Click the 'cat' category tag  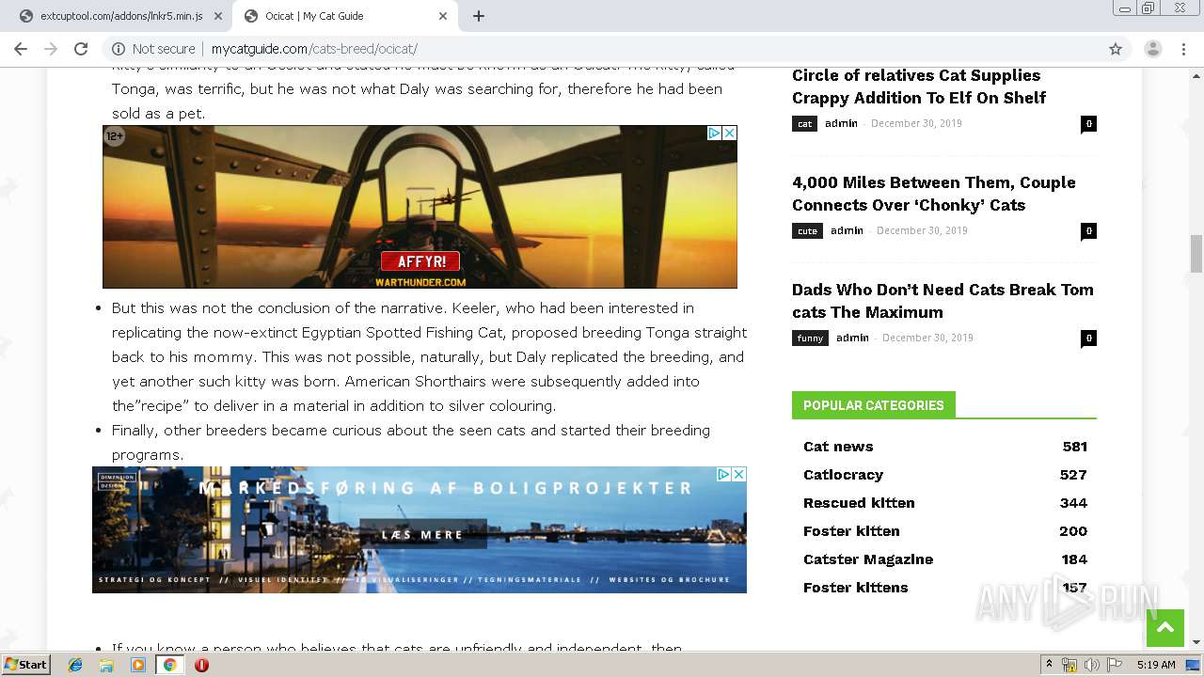(804, 123)
